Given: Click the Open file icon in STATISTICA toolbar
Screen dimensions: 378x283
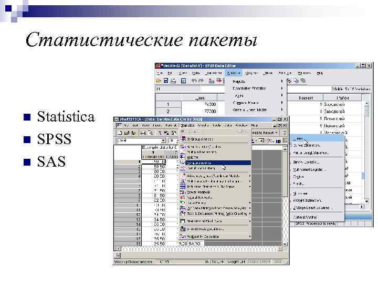Looking at the screenshot, I should 127,133.
